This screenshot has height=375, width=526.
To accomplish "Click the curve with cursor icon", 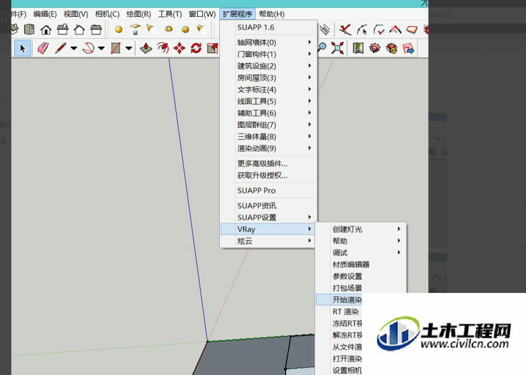I will tap(362, 29).
